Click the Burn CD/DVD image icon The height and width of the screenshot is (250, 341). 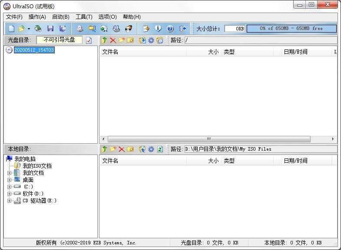click(x=129, y=29)
